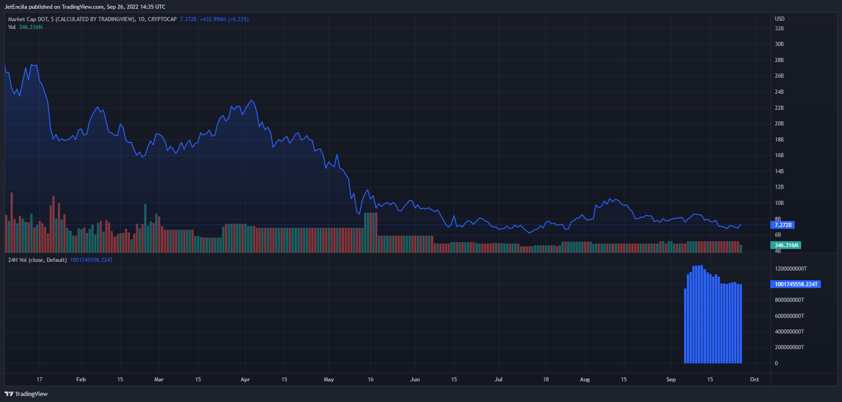This screenshot has width=842, height=402.
Task: Click the blue 7.272B price tag
Action: point(783,225)
